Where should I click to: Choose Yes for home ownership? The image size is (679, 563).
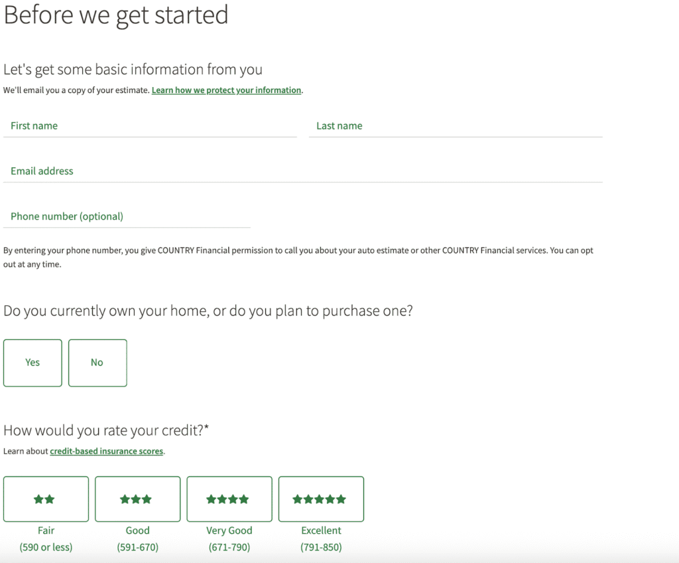tap(32, 362)
